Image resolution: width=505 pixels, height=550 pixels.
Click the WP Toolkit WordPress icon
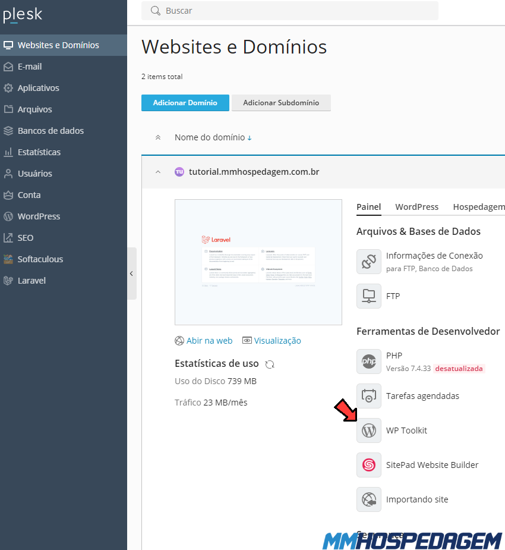(x=369, y=430)
